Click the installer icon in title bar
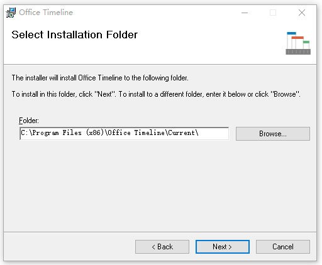Screen dimensions: 322x265 click(x=11, y=13)
